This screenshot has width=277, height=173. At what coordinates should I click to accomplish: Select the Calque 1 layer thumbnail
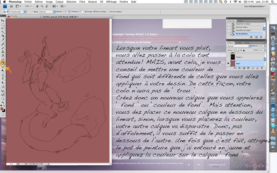233,57
